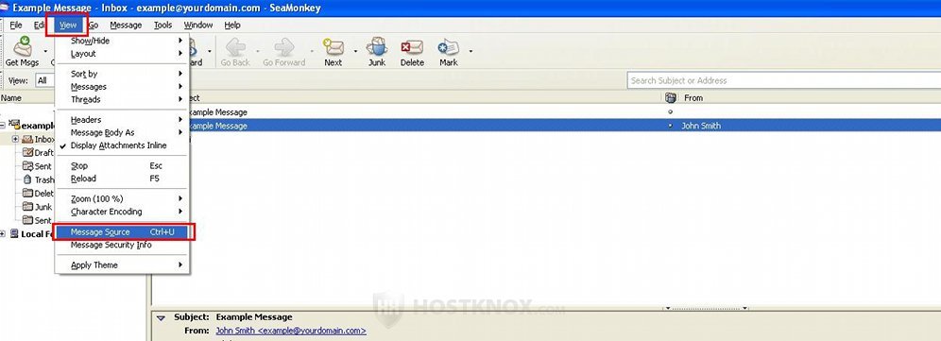This screenshot has width=941, height=341.
Task: Choose Message Security Info entry
Action: click(x=111, y=245)
